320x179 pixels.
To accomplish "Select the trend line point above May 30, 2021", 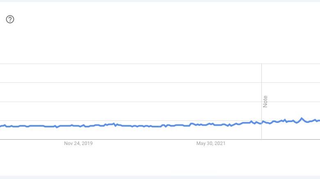I will coord(211,124).
